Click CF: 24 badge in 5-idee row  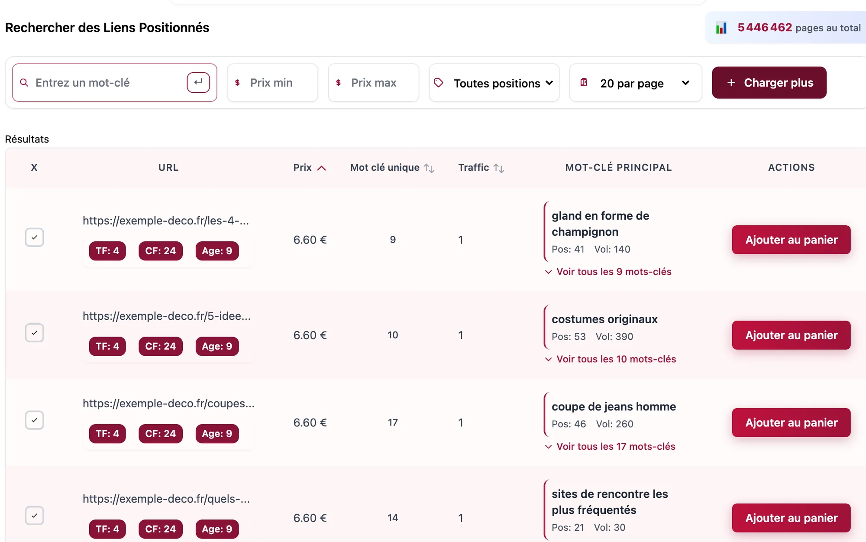(x=161, y=346)
